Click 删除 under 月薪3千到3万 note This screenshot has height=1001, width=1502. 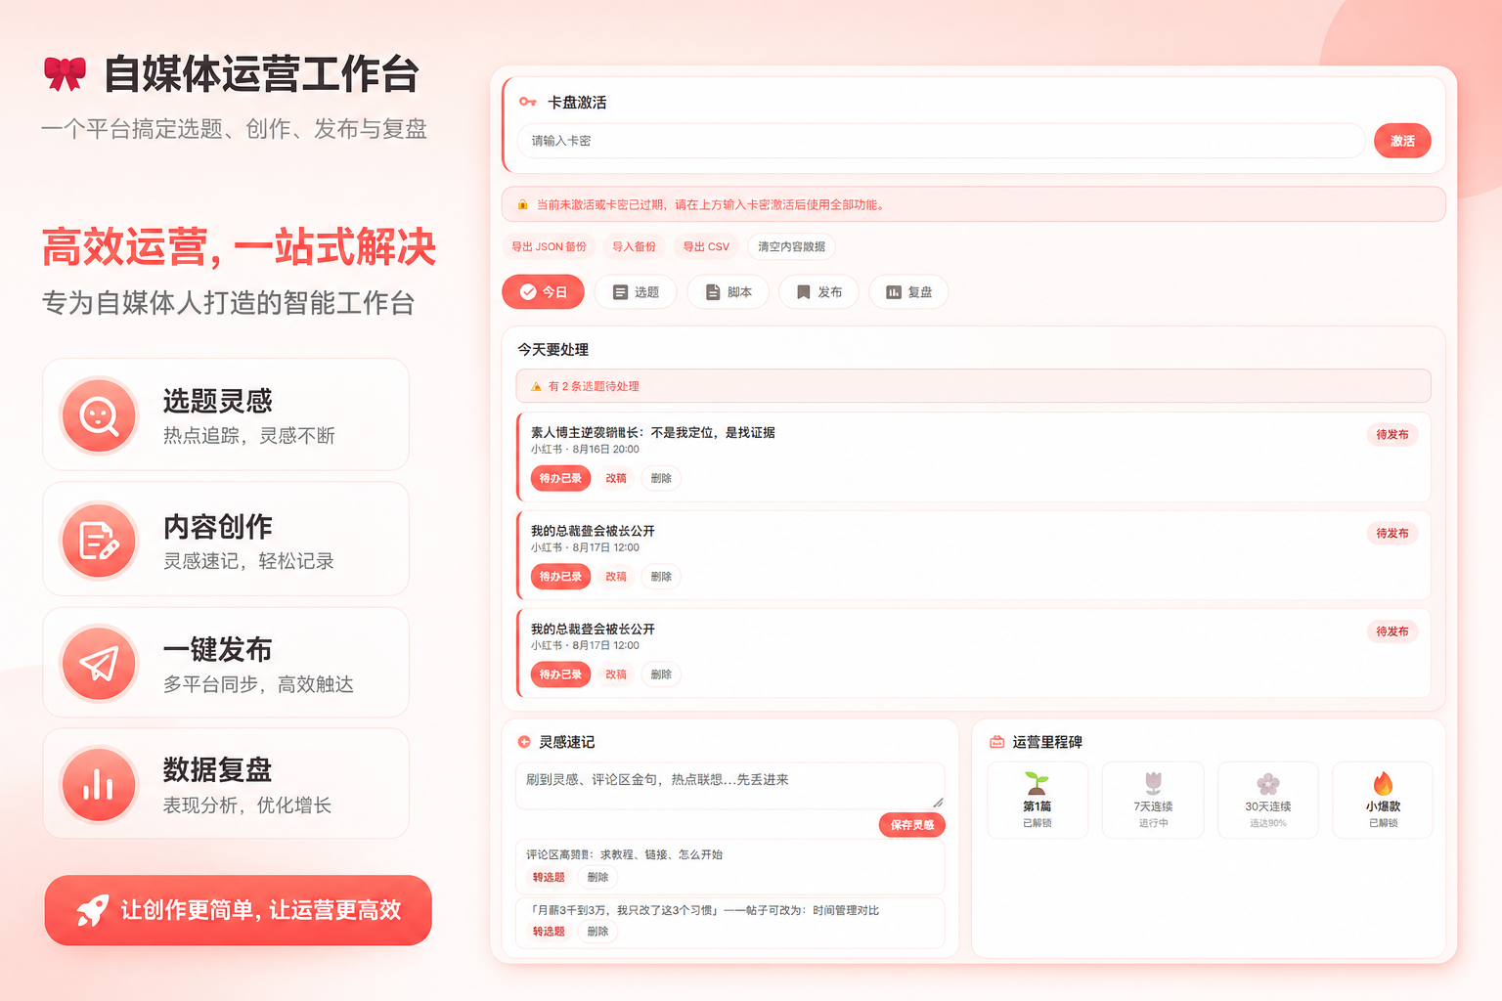[x=597, y=932]
